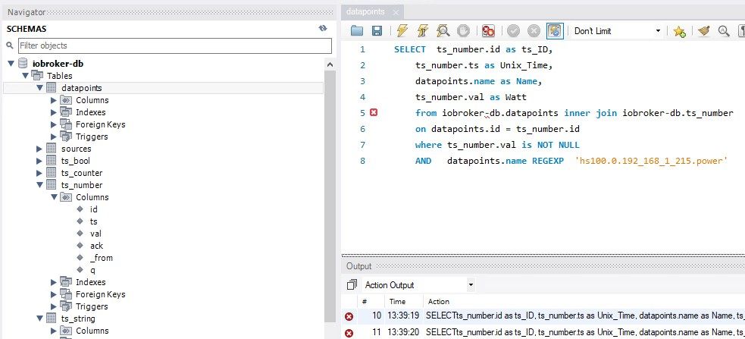Run Explain plan with the magnifier lightning icon

(443, 31)
